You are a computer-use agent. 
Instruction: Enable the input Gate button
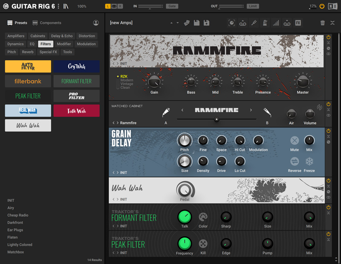pos(172,6)
